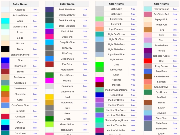
Task: Pick the LightGreen color swatch
Action: (100, 19)
